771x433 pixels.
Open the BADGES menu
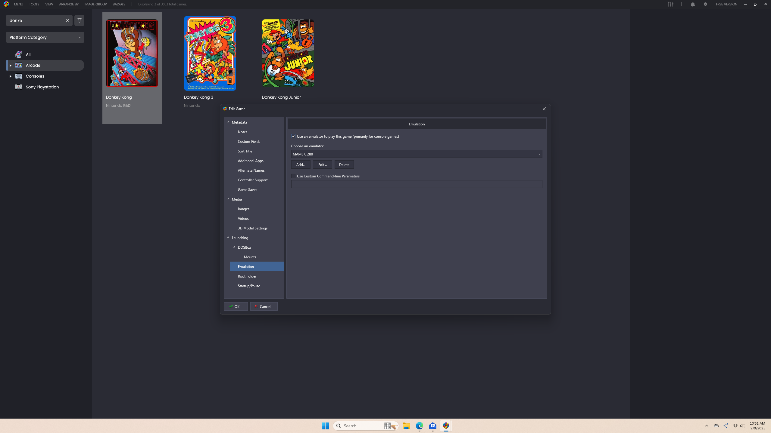click(x=119, y=4)
